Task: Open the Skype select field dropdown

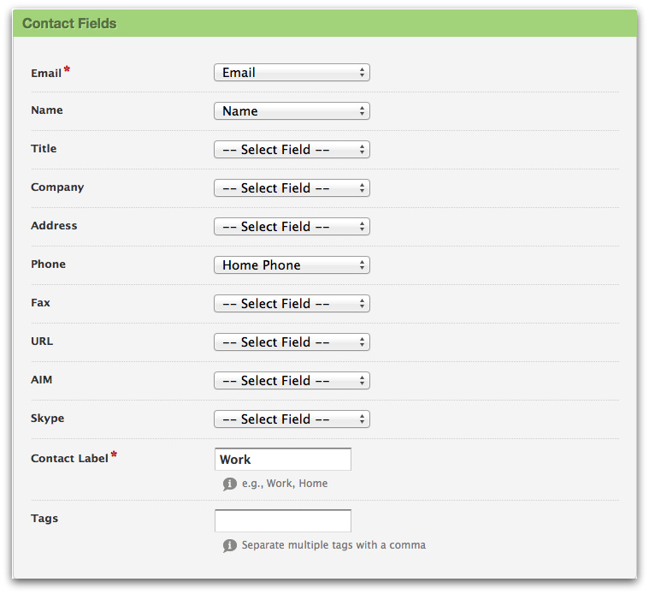Action: click(292, 419)
